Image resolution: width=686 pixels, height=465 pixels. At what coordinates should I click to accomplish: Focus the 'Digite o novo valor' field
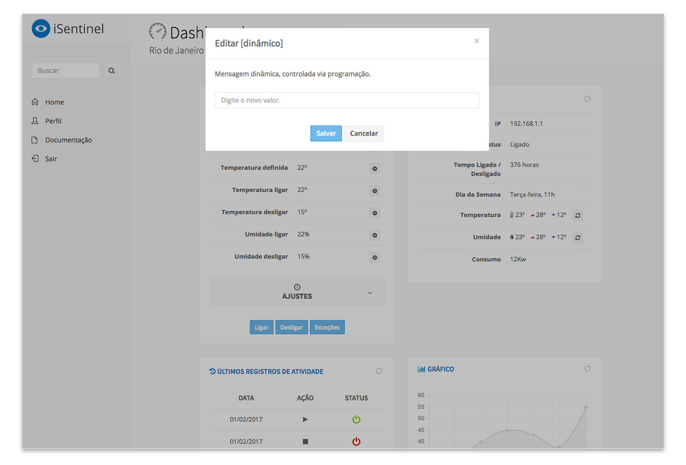coord(347,100)
